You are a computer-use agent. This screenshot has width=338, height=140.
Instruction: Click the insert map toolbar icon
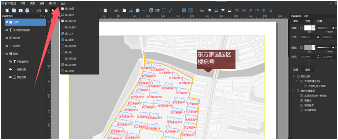[124, 10]
